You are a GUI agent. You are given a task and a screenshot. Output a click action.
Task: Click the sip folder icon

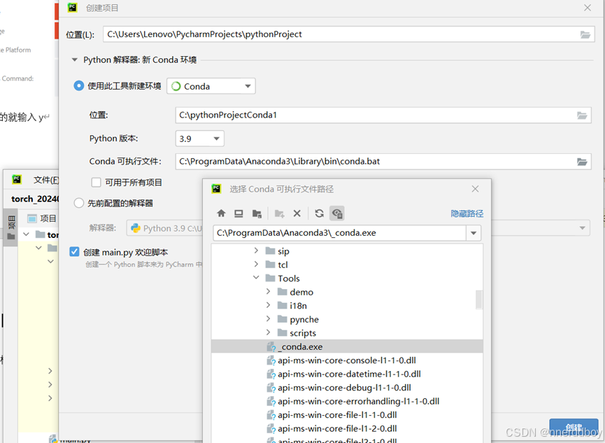pyautogui.click(x=271, y=251)
